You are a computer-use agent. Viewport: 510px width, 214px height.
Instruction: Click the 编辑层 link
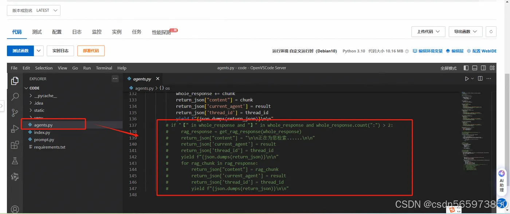click(455, 51)
